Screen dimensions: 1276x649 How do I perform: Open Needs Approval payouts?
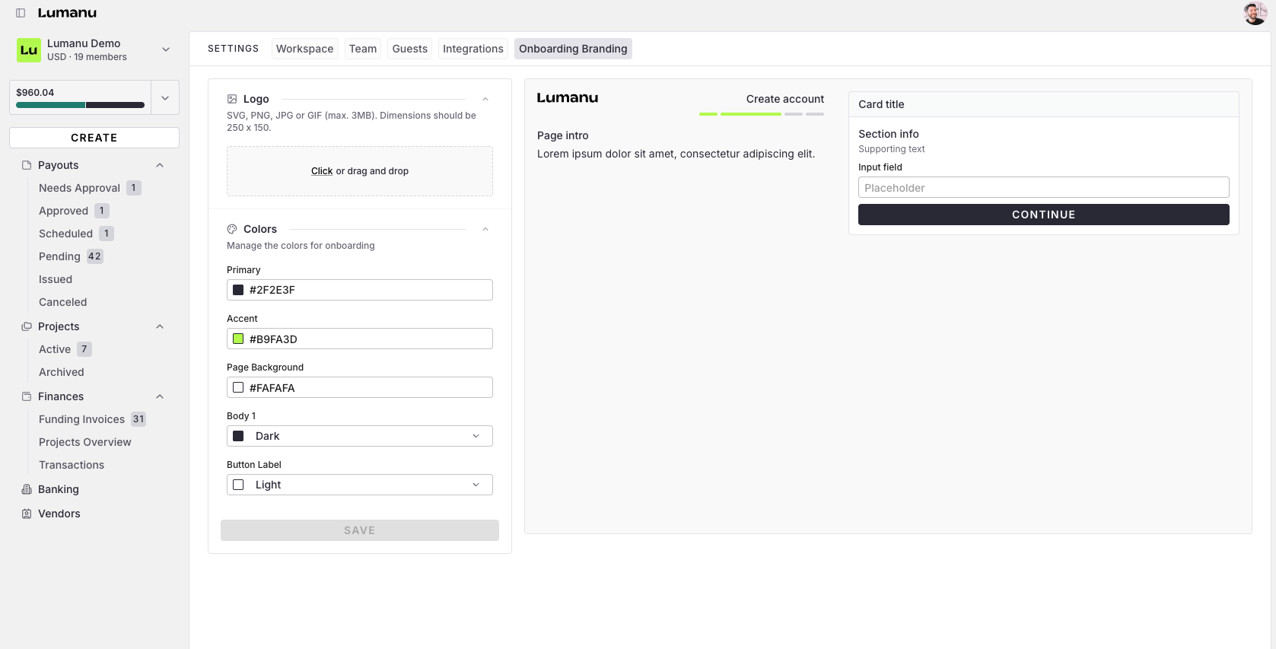[x=79, y=188]
